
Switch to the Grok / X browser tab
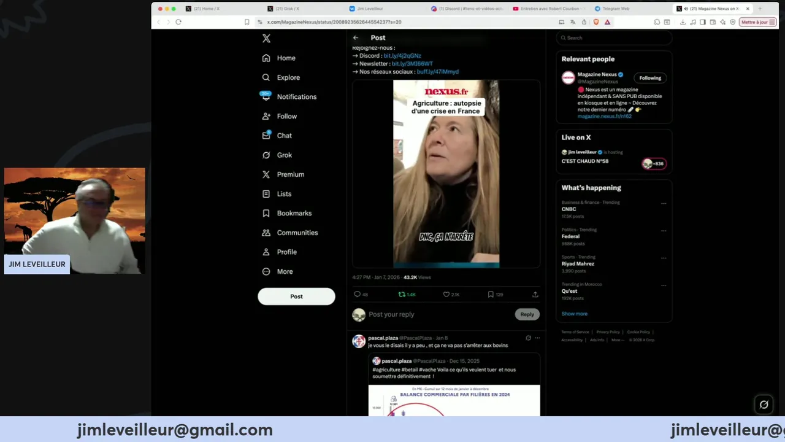(x=288, y=9)
